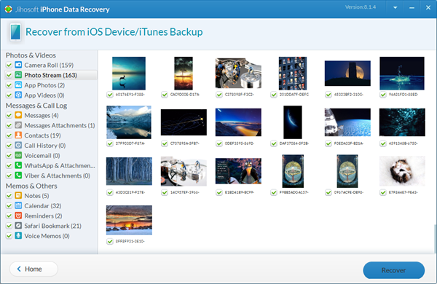This screenshot has width=437, height=284.
Task: Click the Viber phone icon
Action: (18, 175)
